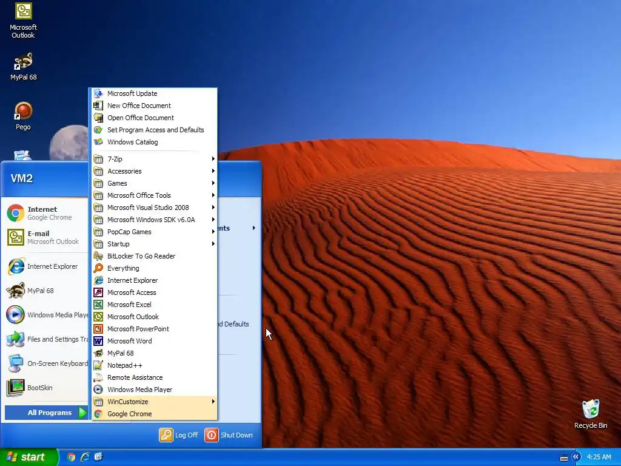Launch MyPal 68 from Start menu left column

pos(46,291)
